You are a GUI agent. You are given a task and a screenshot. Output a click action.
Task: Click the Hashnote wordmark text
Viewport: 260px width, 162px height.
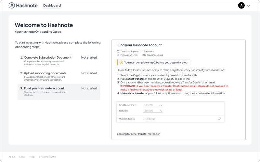click(x=27, y=6)
